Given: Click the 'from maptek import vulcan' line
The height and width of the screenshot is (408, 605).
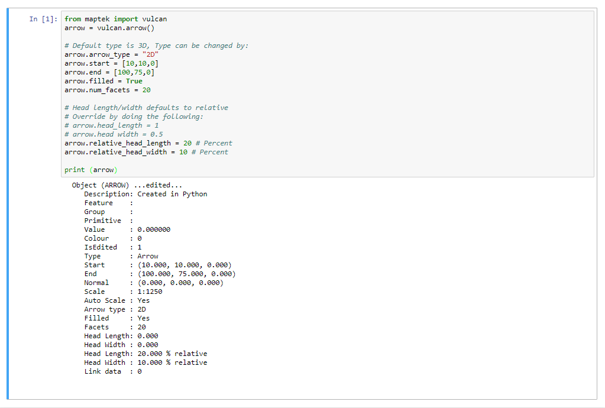Looking at the screenshot, I should [x=116, y=19].
